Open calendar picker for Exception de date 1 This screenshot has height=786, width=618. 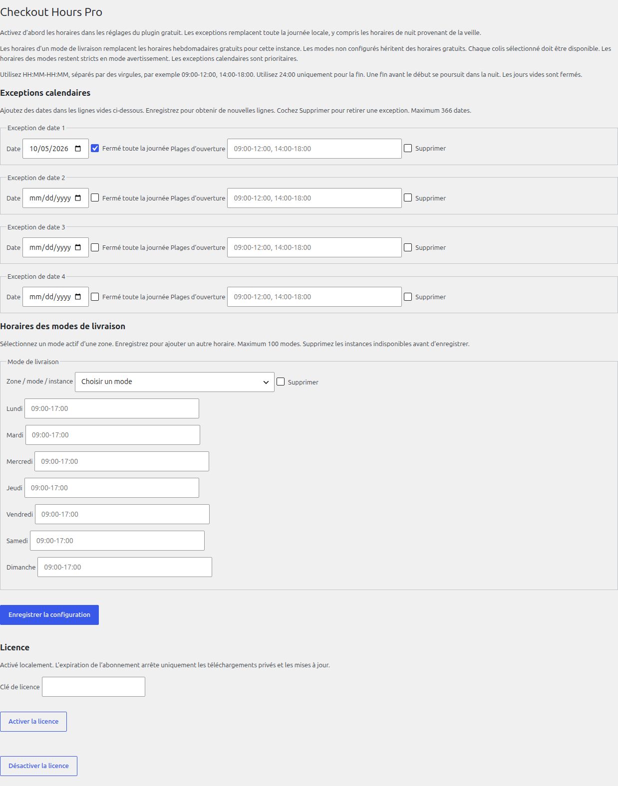pyautogui.click(x=78, y=149)
